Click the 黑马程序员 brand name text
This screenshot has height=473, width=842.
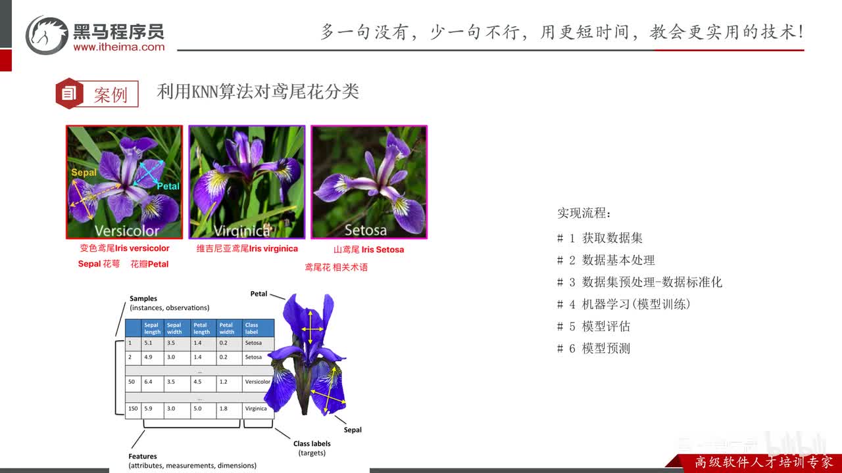tap(118, 30)
